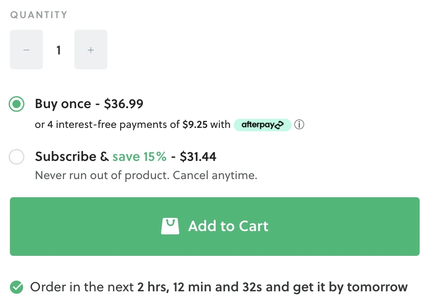The width and height of the screenshot is (437, 307).
Task: Click the Buy once - $36.99 label
Action: coord(89,104)
